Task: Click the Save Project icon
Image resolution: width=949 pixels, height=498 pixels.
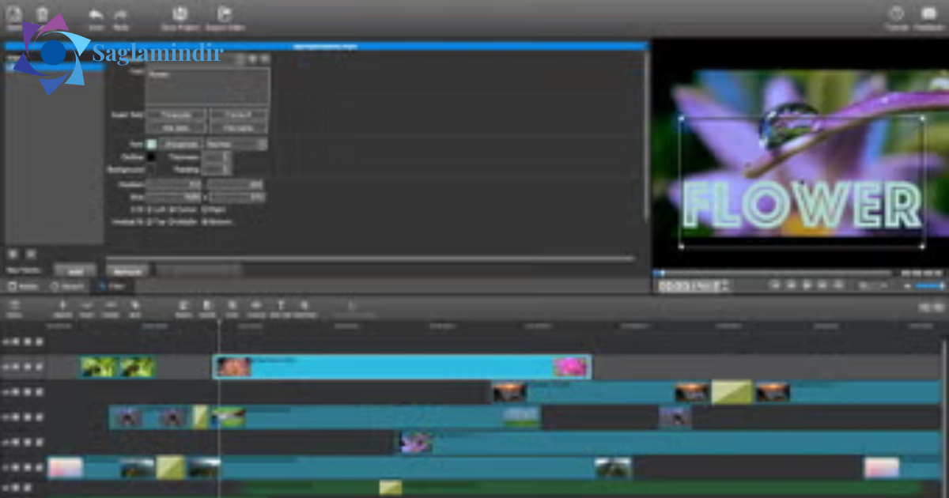Action: pyautogui.click(x=180, y=13)
